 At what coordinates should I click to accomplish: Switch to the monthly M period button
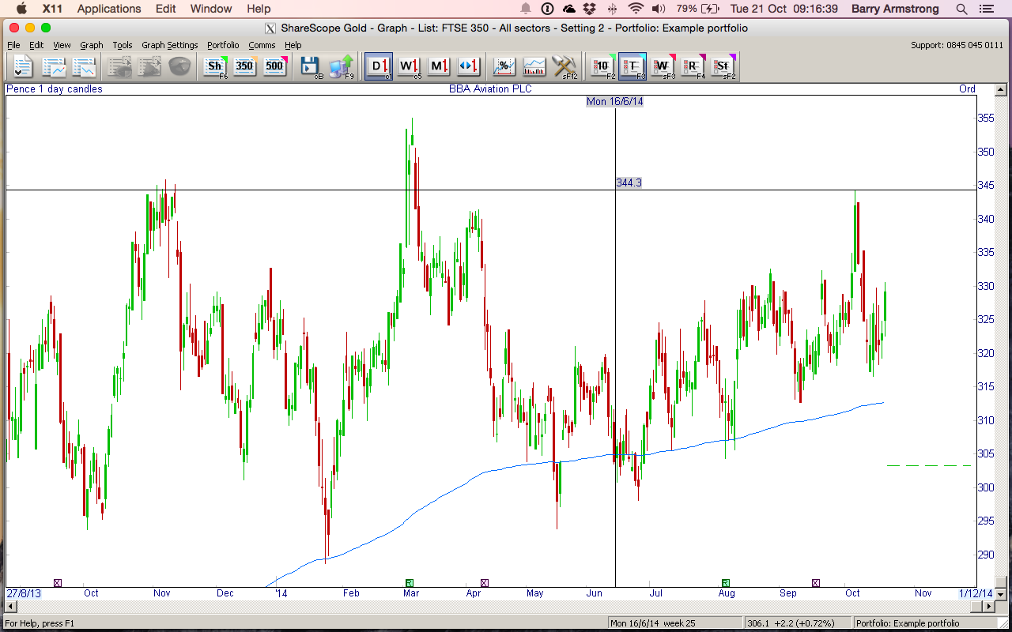coord(439,66)
